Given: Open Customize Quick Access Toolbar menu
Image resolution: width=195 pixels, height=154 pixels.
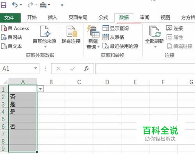Looking at the screenshot, I should [x=62, y=5].
